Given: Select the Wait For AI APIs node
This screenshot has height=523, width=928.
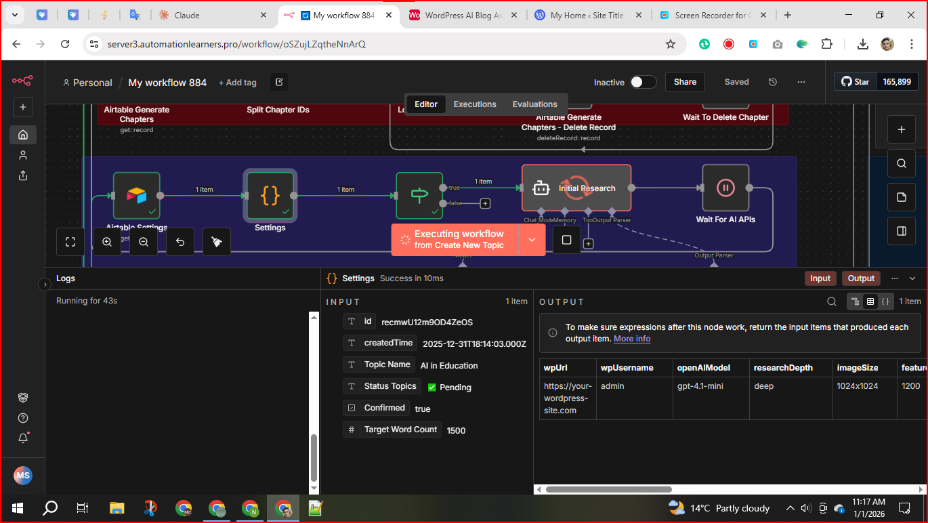Looking at the screenshot, I should 725,188.
